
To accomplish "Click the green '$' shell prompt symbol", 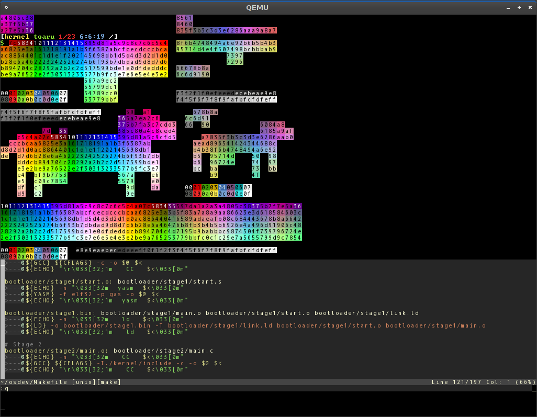I will [3, 43].
